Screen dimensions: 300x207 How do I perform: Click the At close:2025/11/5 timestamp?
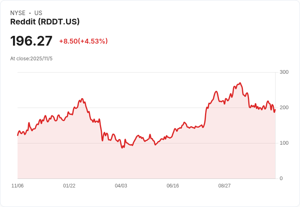click(x=31, y=59)
